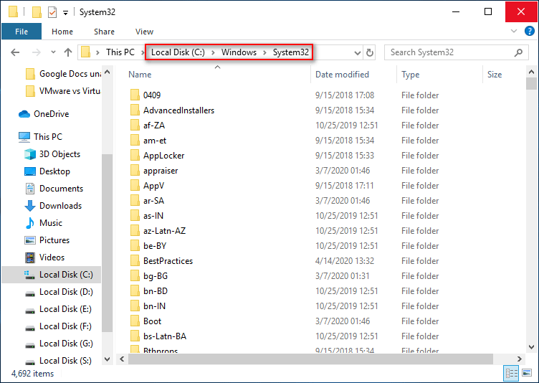Click the horizontal scrollbar in file list
The height and width of the screenshot is (383, 539).
coord(315,359)
